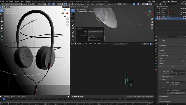Enable Mirror Editing checkbox in Rotate panel
Image resolution: width=186 pixels, height=105 pixels.
(89, 38)
